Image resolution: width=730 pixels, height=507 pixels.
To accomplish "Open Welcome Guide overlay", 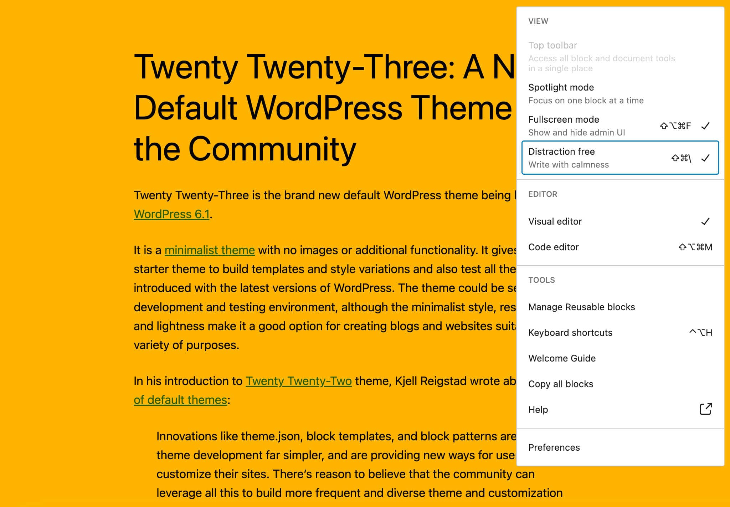I will (561, 358).
